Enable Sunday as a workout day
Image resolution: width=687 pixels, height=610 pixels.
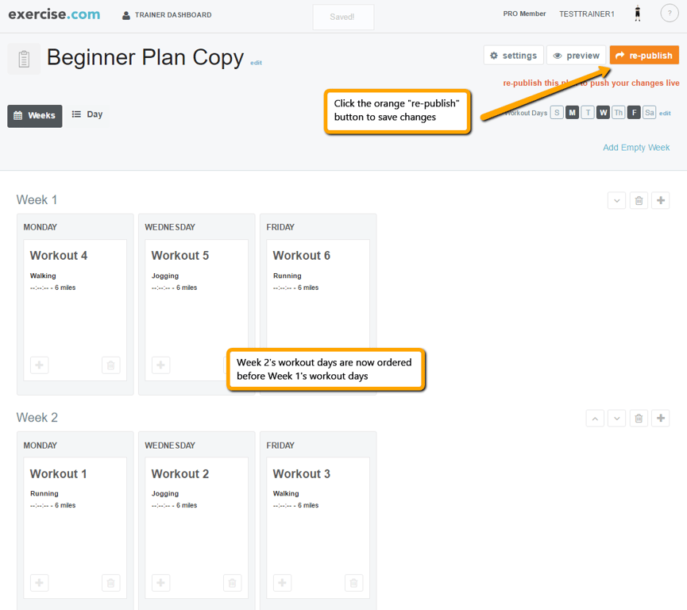coord(557,113)
